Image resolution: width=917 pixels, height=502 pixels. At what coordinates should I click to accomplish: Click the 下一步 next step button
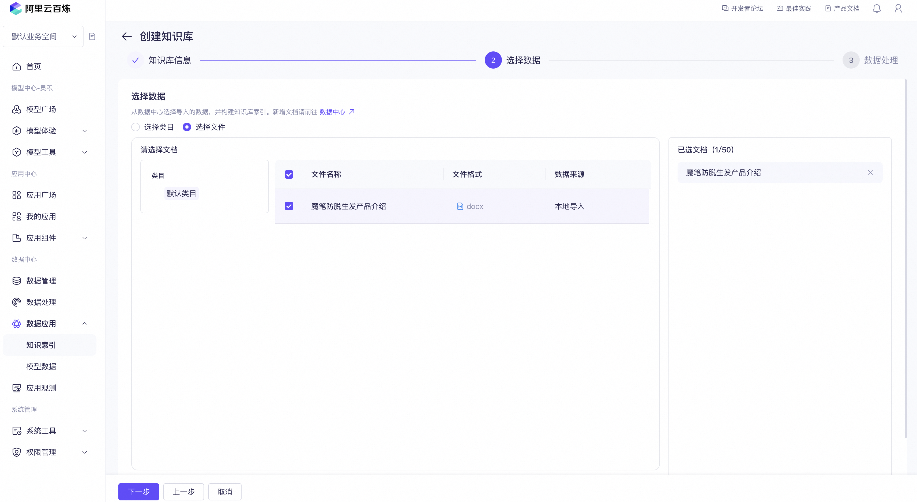138,492
